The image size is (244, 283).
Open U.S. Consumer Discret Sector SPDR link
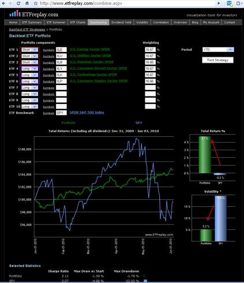click(x=98, y=68)
